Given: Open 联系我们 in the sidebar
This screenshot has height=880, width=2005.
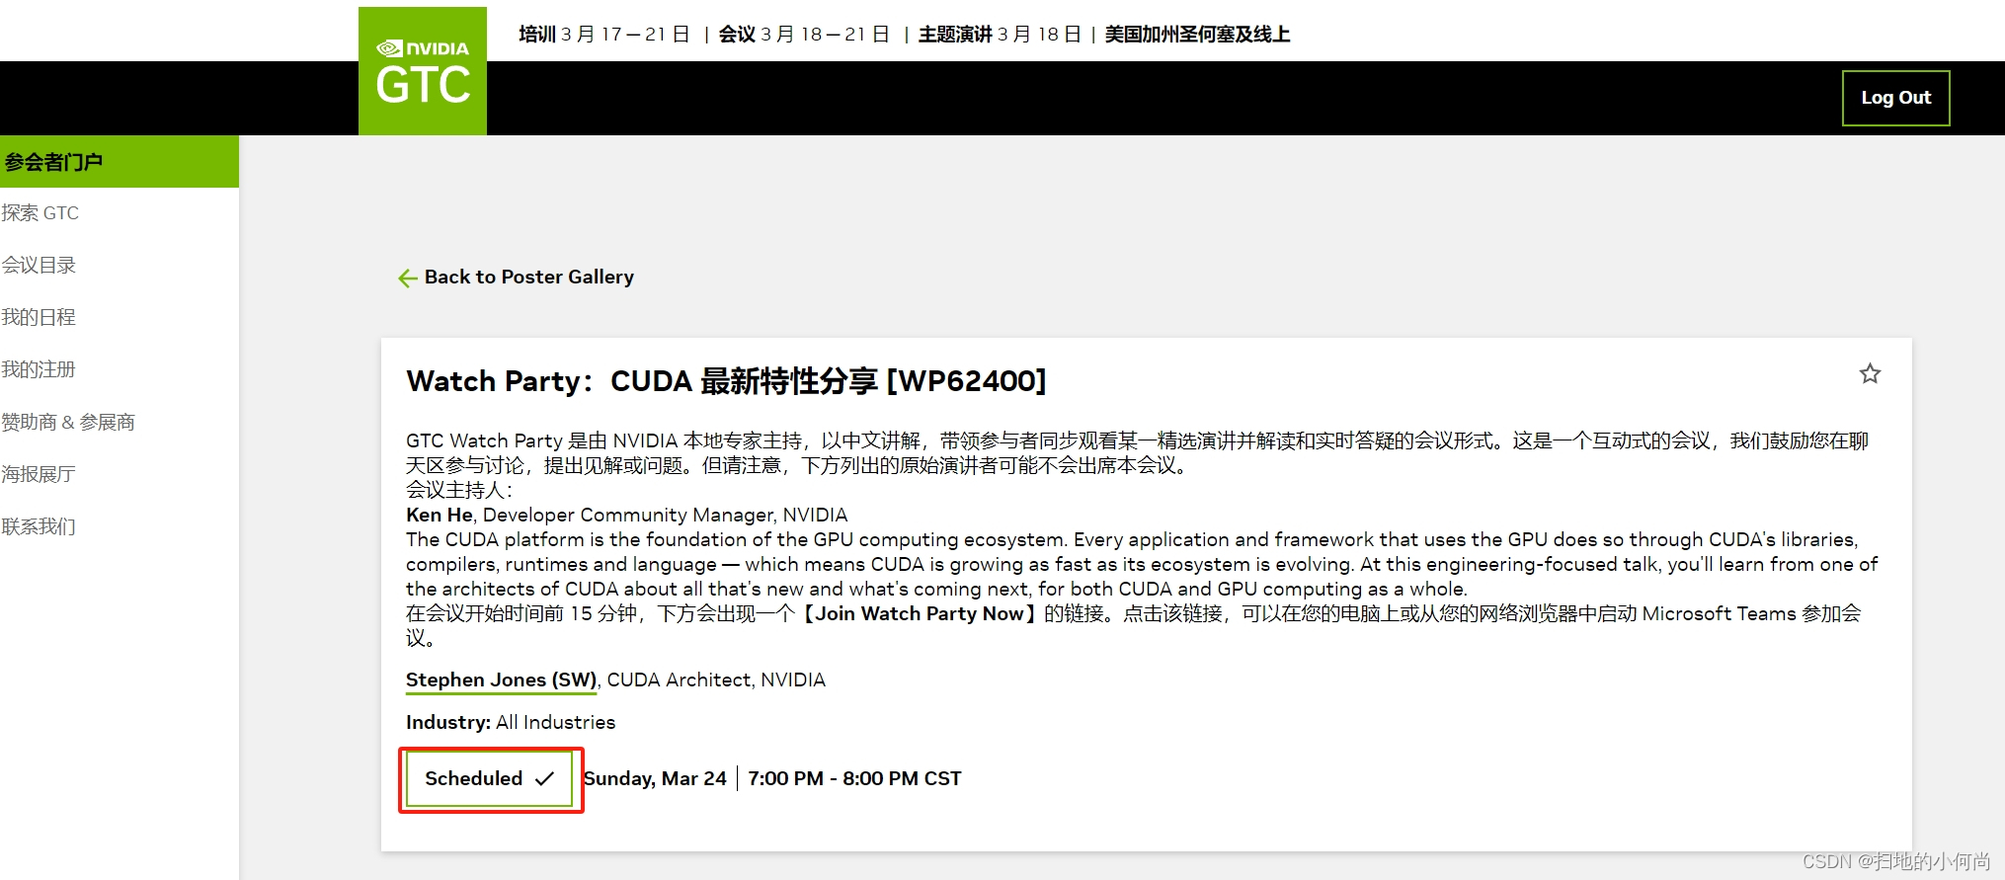Looking at the screenshot, I should pyautogui.click(x=39, y=526).
